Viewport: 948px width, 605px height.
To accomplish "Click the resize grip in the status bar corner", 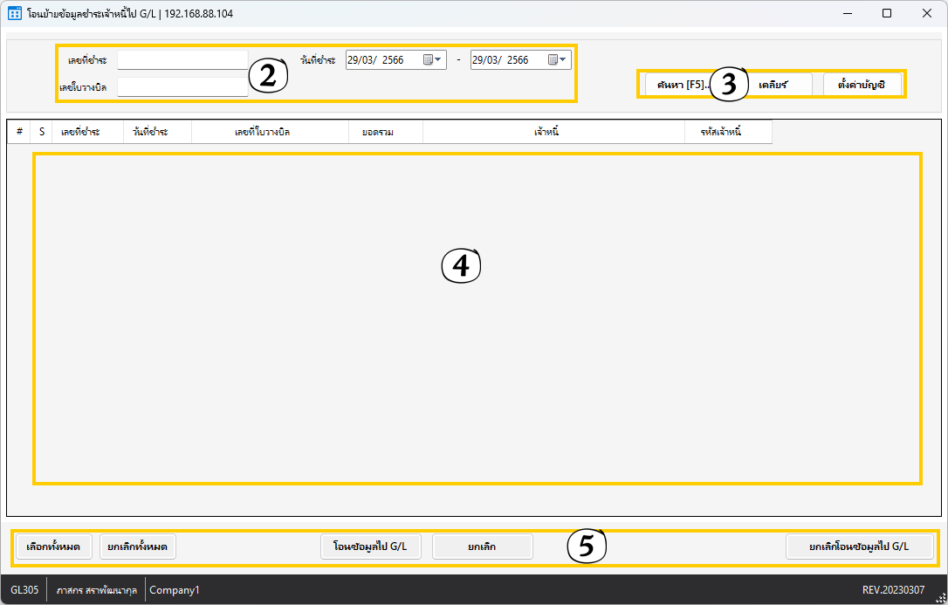I will (940, 597).
